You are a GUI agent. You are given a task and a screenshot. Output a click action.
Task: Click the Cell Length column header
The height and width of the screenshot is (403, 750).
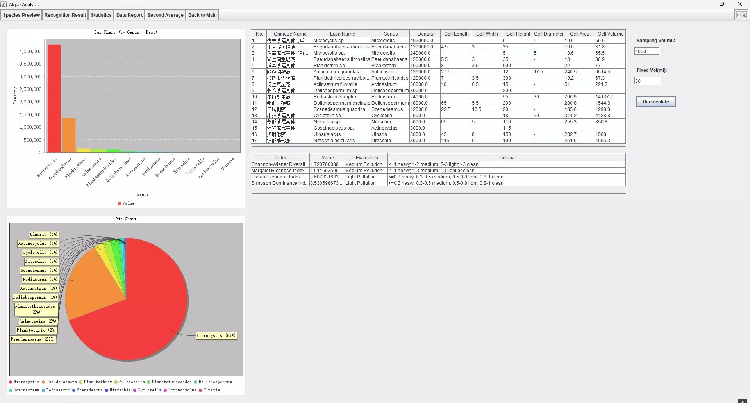(456, 34)
